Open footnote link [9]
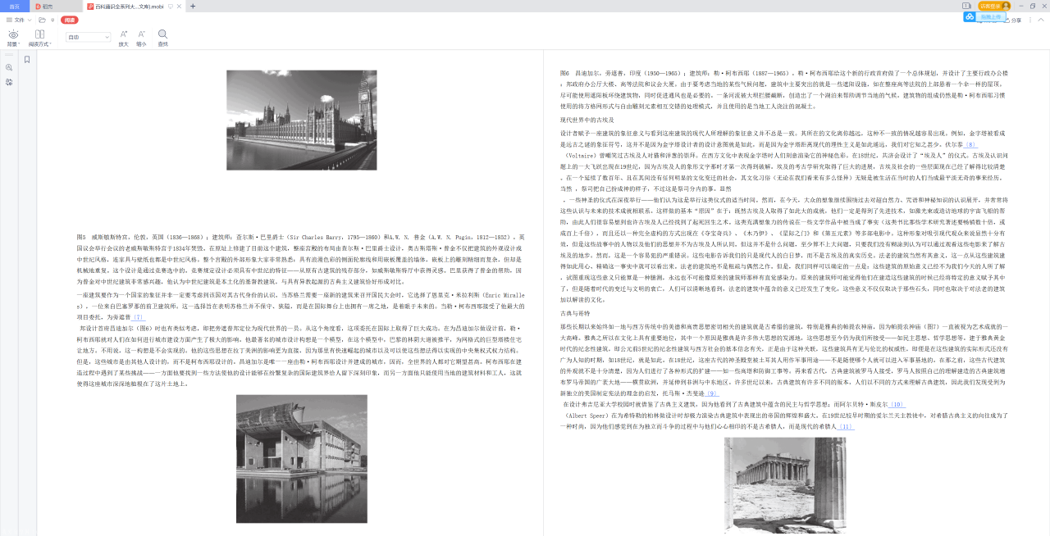This screenshot has height=536, width=1050. (x=710, y=393)
